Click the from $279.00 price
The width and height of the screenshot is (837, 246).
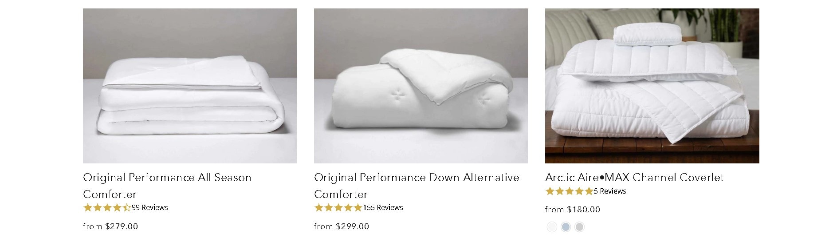point(110,226)
